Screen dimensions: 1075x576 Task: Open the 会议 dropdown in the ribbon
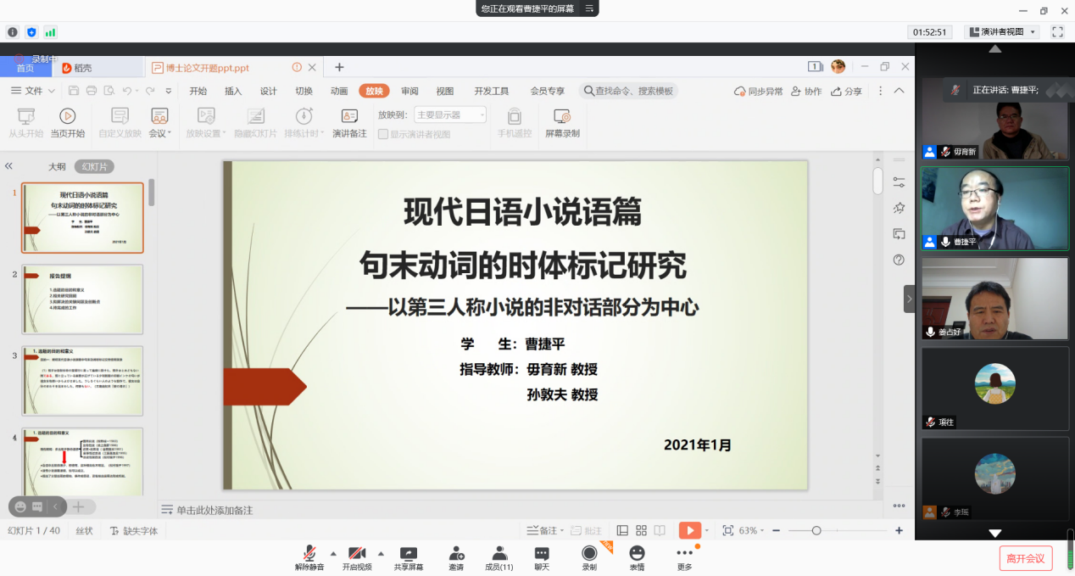coord(159,133)
